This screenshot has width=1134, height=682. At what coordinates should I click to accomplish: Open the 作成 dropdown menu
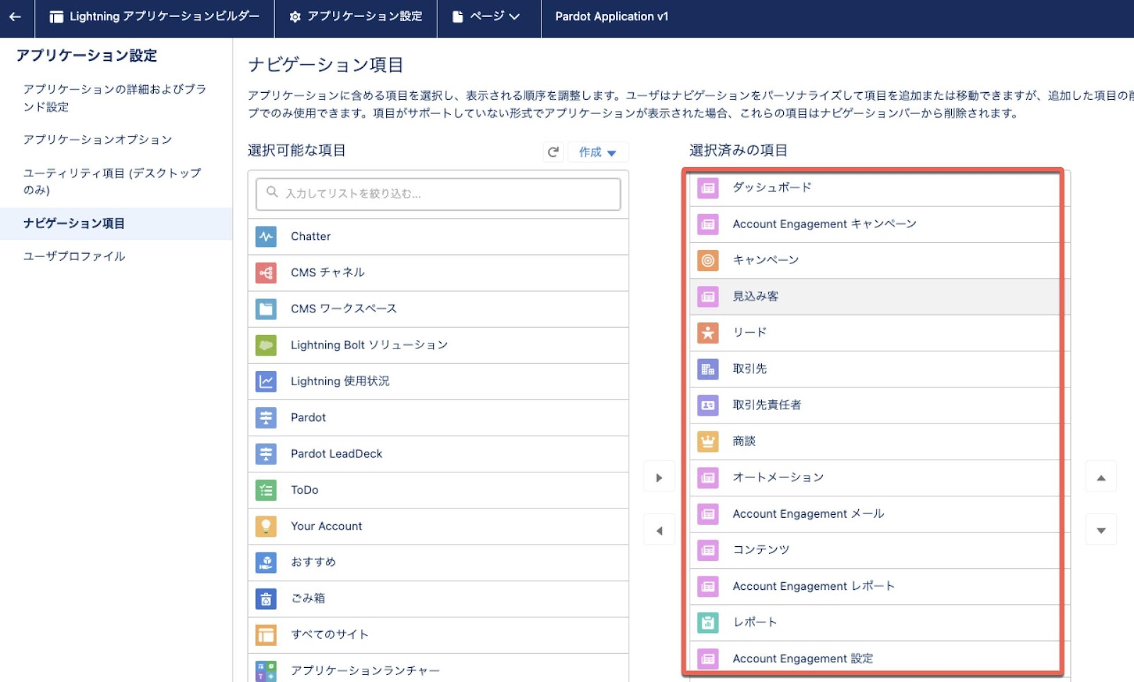click(597, 152)
